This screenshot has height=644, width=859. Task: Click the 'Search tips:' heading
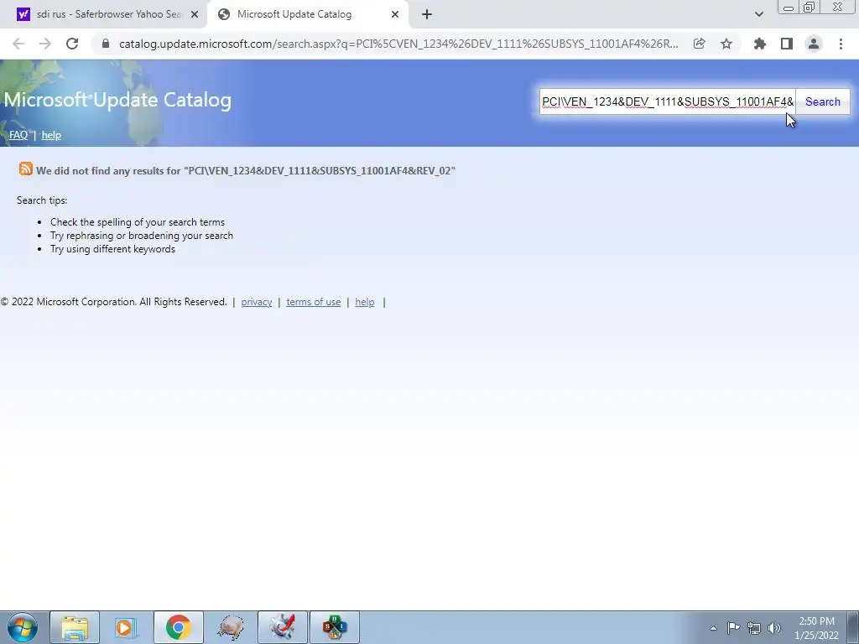[42, 200]
